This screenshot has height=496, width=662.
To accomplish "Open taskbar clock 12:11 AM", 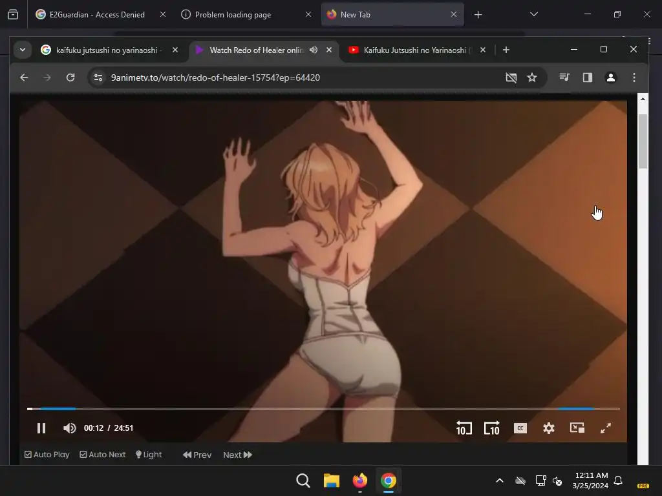I will click(591, 480).
